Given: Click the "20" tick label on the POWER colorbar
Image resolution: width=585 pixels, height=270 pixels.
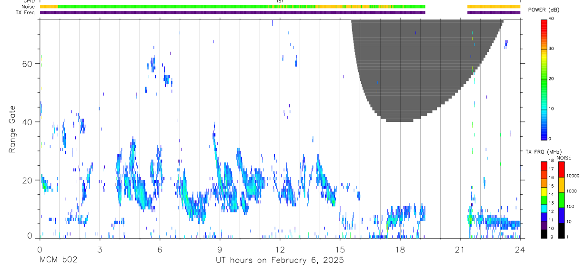Looking at the screenshot, I should click(x=552, y=79).
